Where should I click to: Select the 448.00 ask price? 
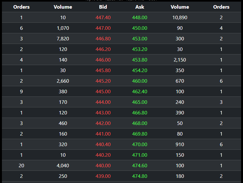(x=139, y=17)
